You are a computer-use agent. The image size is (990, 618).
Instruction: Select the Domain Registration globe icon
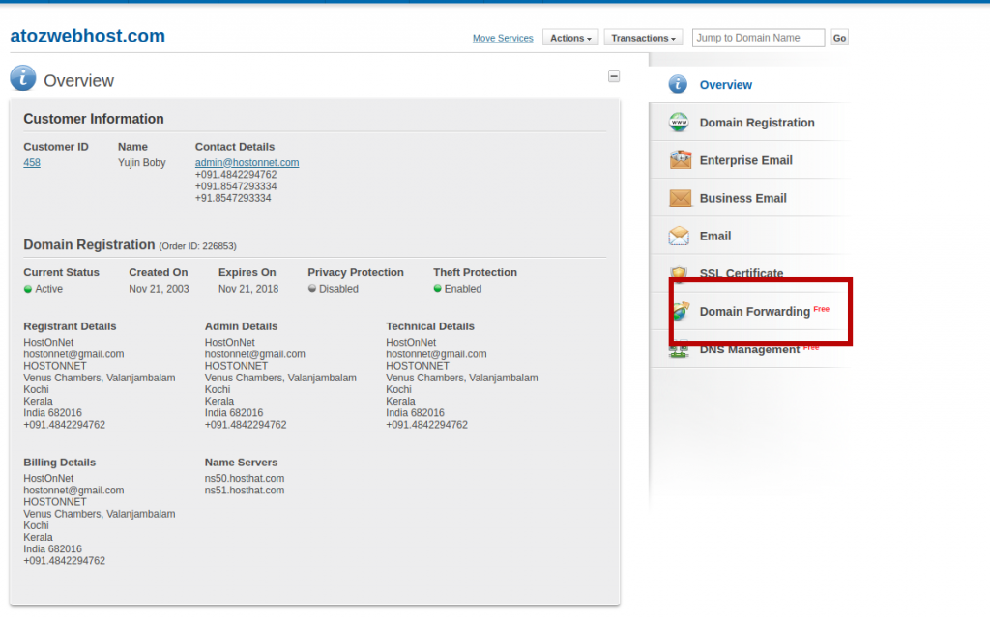(x=678, y=123)
